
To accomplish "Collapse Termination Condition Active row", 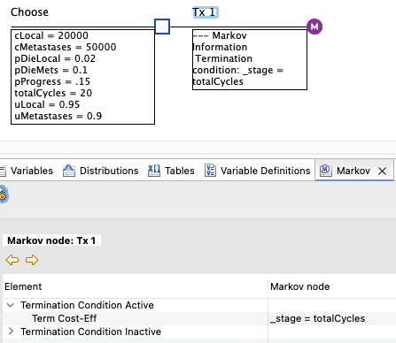I will (x=11, y=305).
